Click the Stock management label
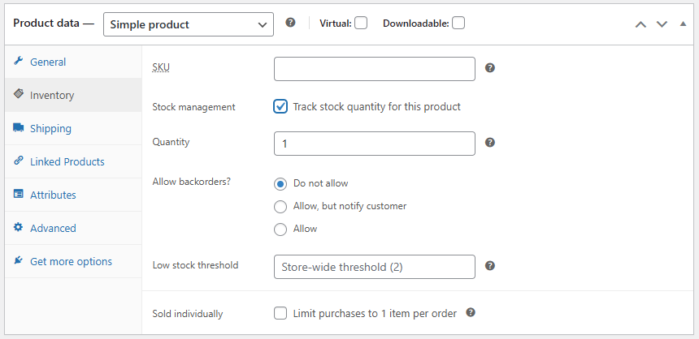Viewport: 699px width, 339px height. [x=194, y=107]
